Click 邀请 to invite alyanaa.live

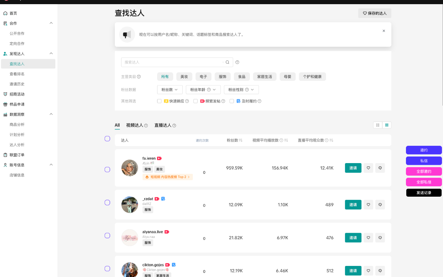pos(353,238)
